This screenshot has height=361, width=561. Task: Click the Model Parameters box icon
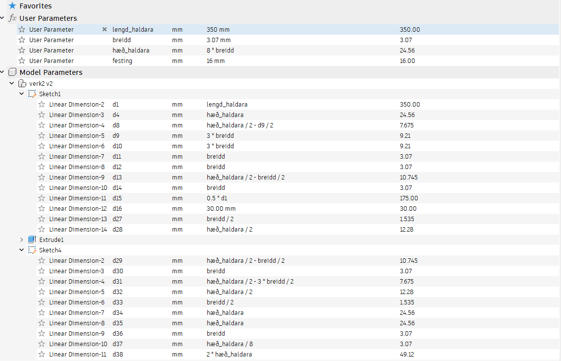12,72
